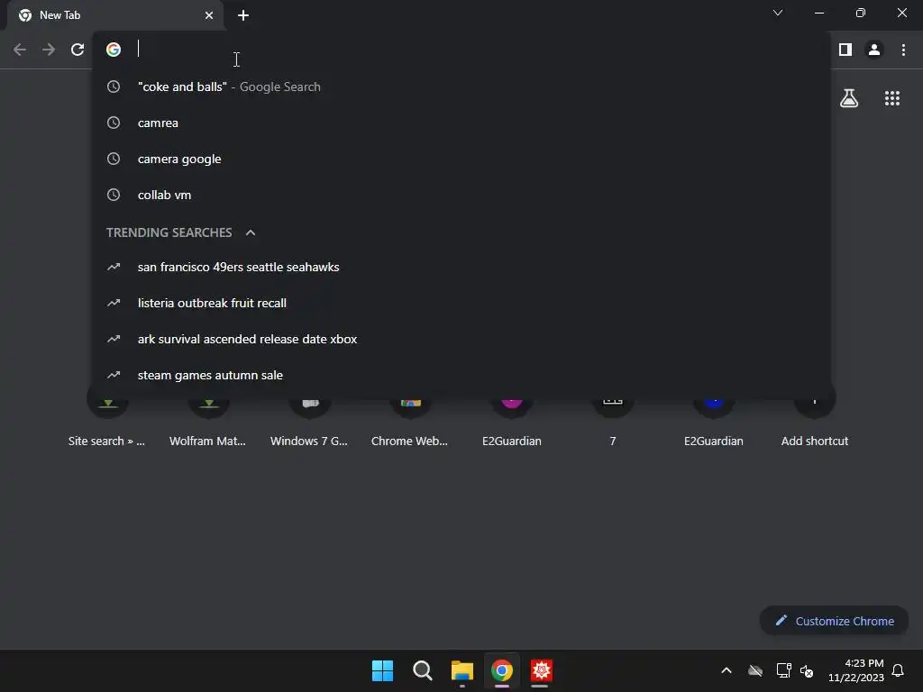This screenshot has width=923, height=692.
Task: Collapse the Trending Searches section
Action: (251, 232)
